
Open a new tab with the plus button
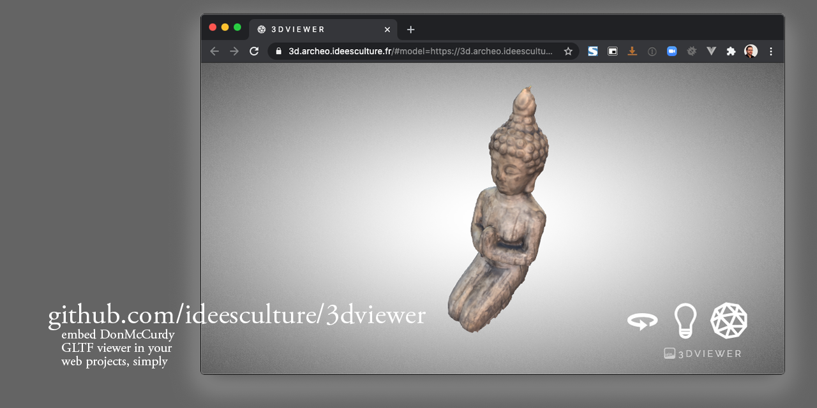coord(410,29)
